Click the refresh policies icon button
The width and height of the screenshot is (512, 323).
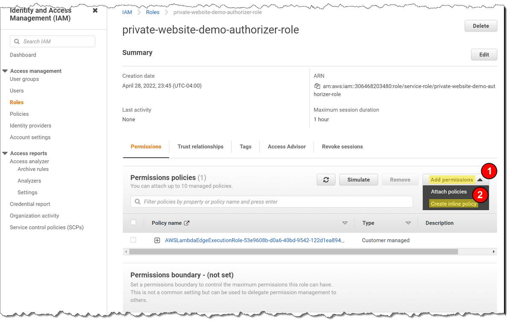coord(326,180)
